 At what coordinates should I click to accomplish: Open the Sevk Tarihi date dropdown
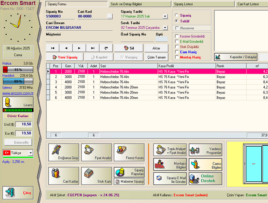click(165, 28)
